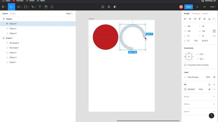218x122 pixels.
Task: Click the arc sweep 82.91% field
Action: pos(205,41)
